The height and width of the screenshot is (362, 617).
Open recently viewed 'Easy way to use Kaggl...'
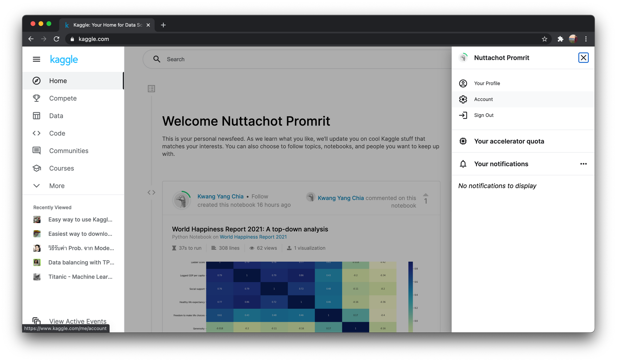click(x=80, y=219)
